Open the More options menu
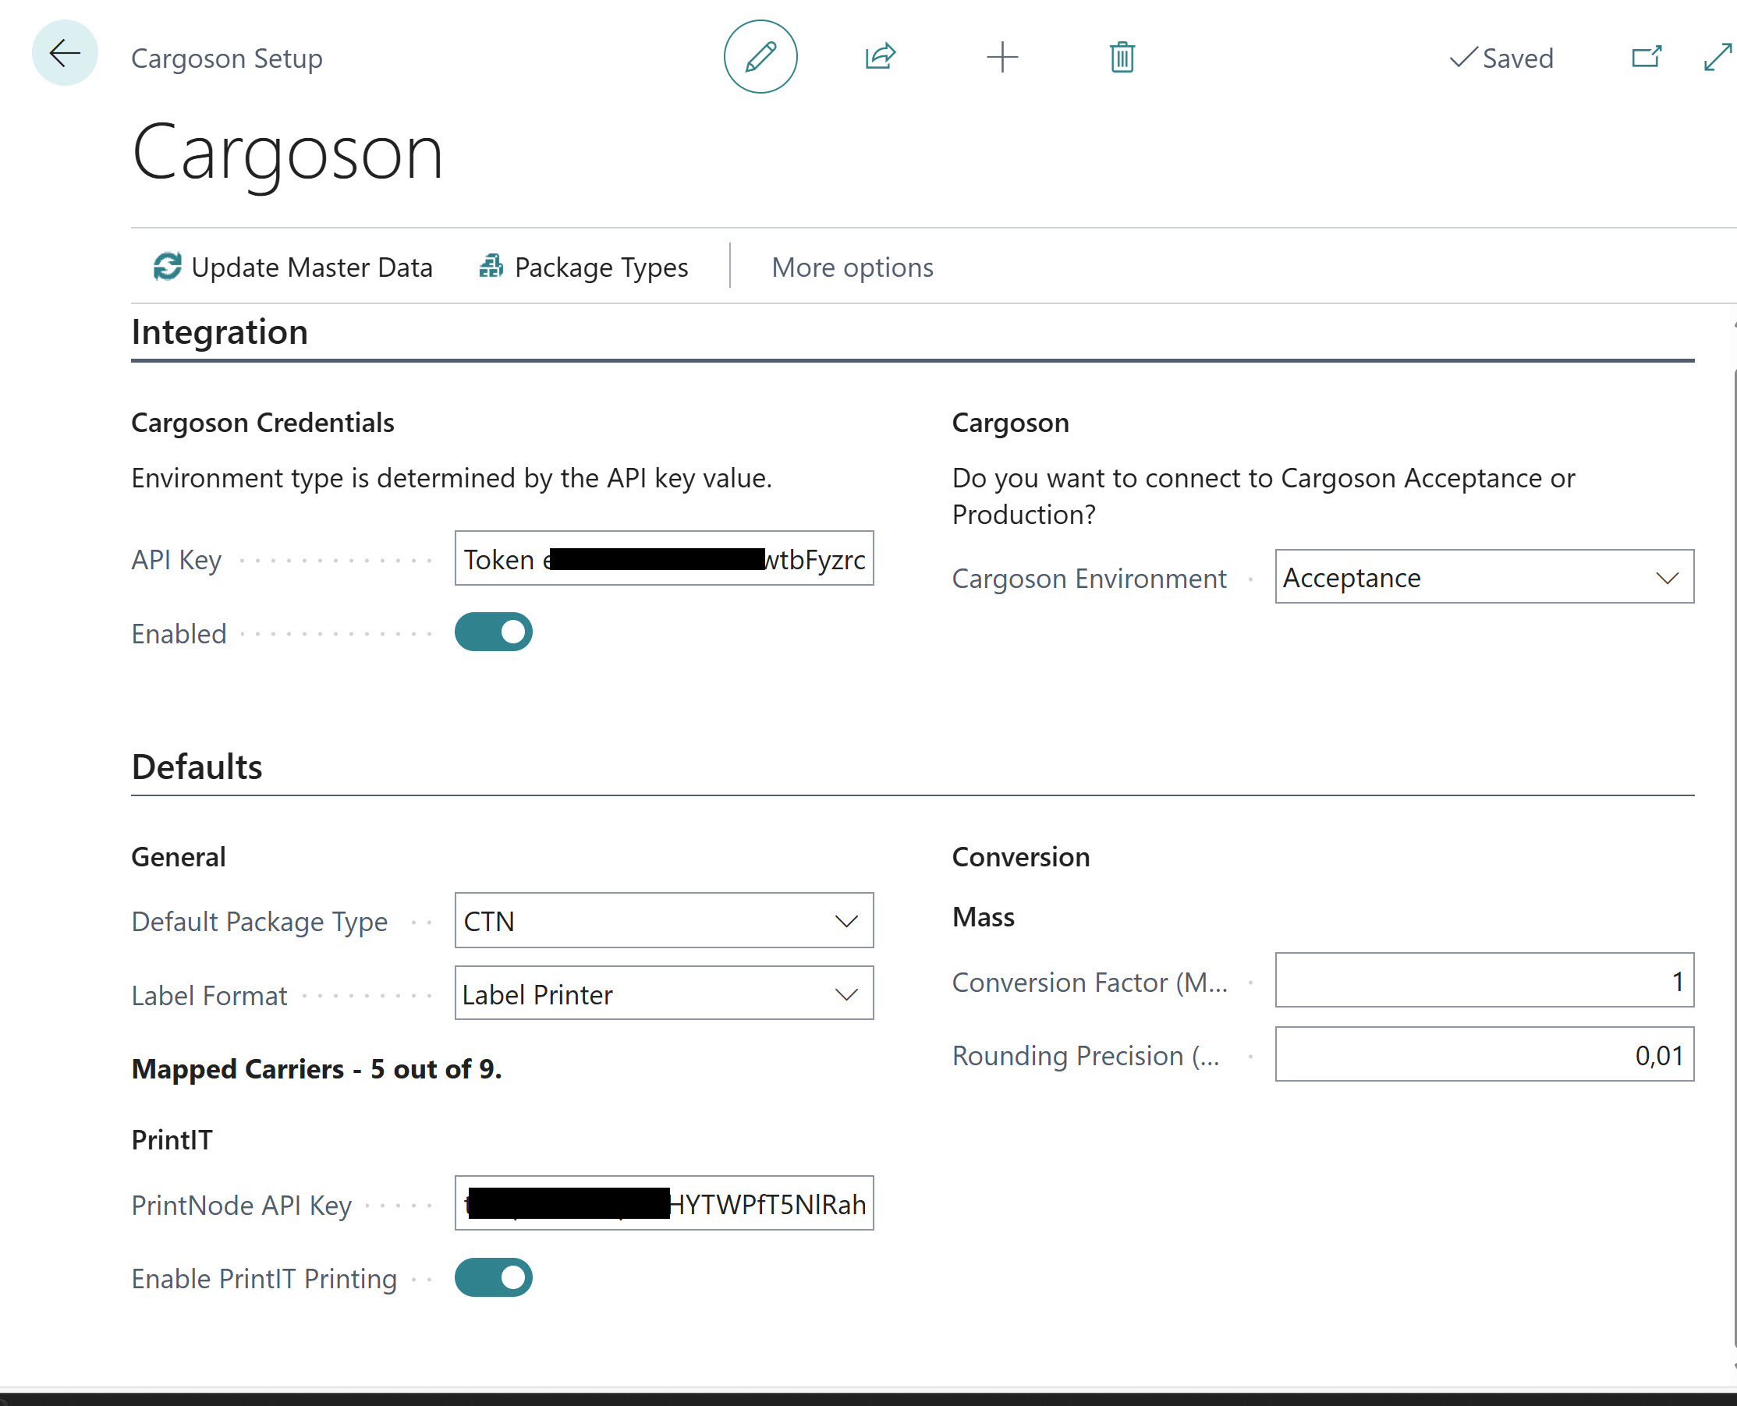Image resolution: width=1737 pixels, height=1406 pixels. pos(852,267)
